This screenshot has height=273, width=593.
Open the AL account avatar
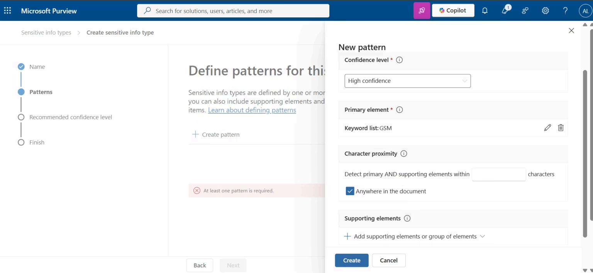click(585, 11)
